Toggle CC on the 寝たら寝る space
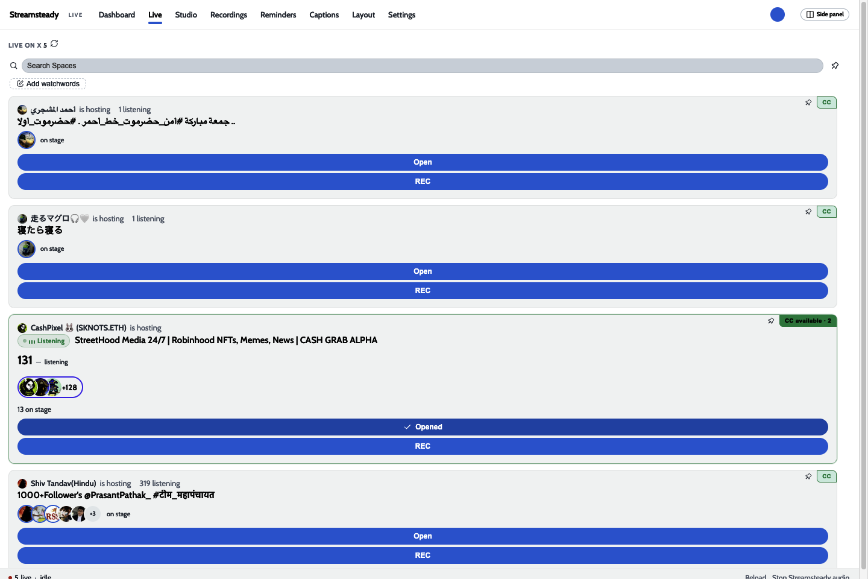The image size is (868, 579). click(826, 212)
